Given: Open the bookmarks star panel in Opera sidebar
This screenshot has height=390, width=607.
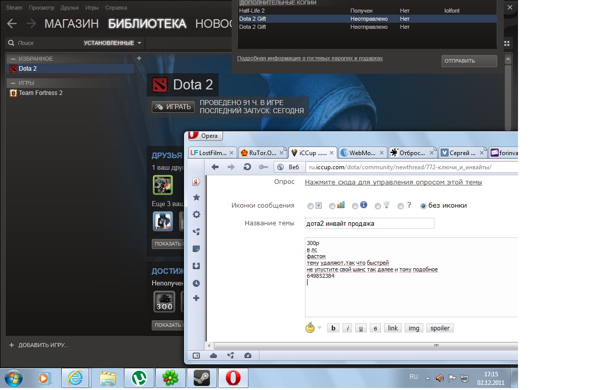Looking at the screenshot, I should tap(196, 198).
